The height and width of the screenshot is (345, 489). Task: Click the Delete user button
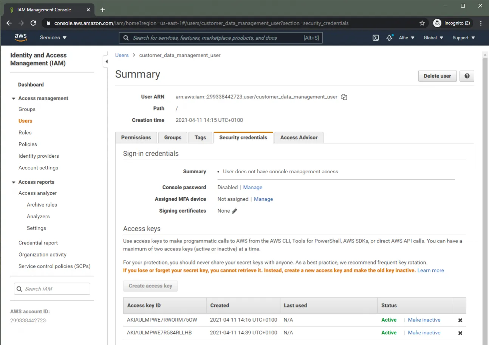[437, 76]
